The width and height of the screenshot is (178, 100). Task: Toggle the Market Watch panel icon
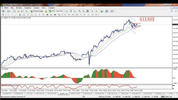pyautogui.click(x=14, y=11)
